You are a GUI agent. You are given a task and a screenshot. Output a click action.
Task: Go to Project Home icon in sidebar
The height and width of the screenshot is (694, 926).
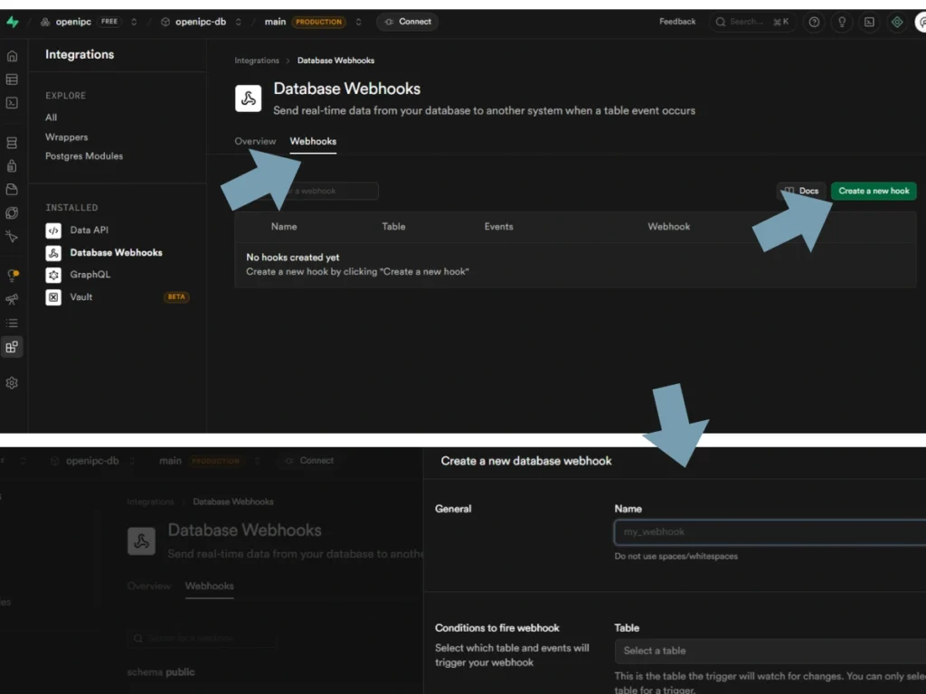12,56
